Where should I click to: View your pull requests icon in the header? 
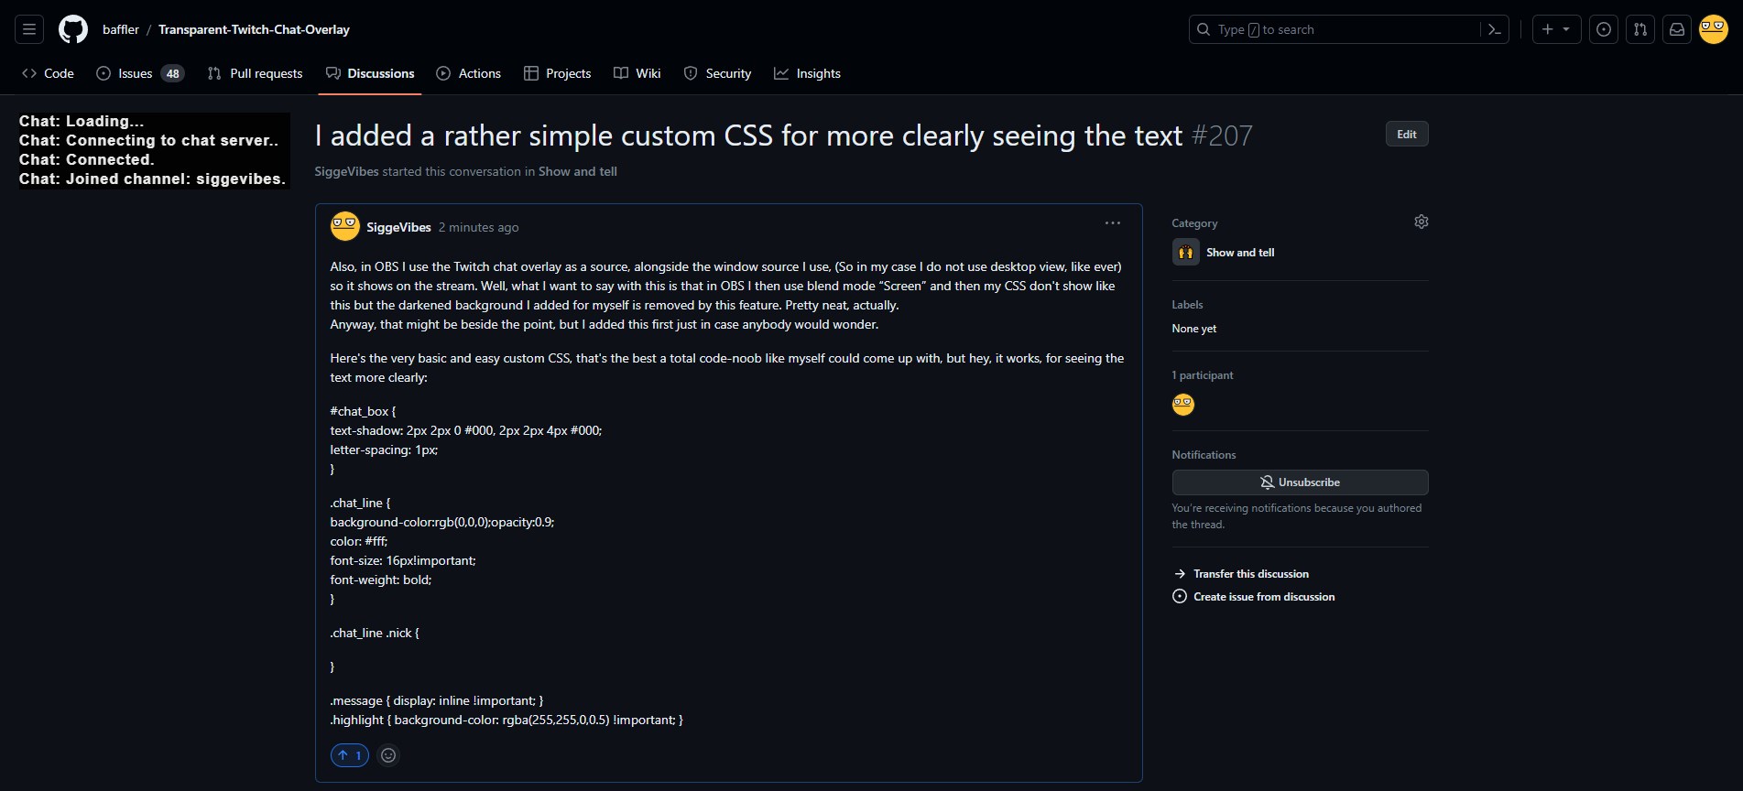coord(1639,28)
